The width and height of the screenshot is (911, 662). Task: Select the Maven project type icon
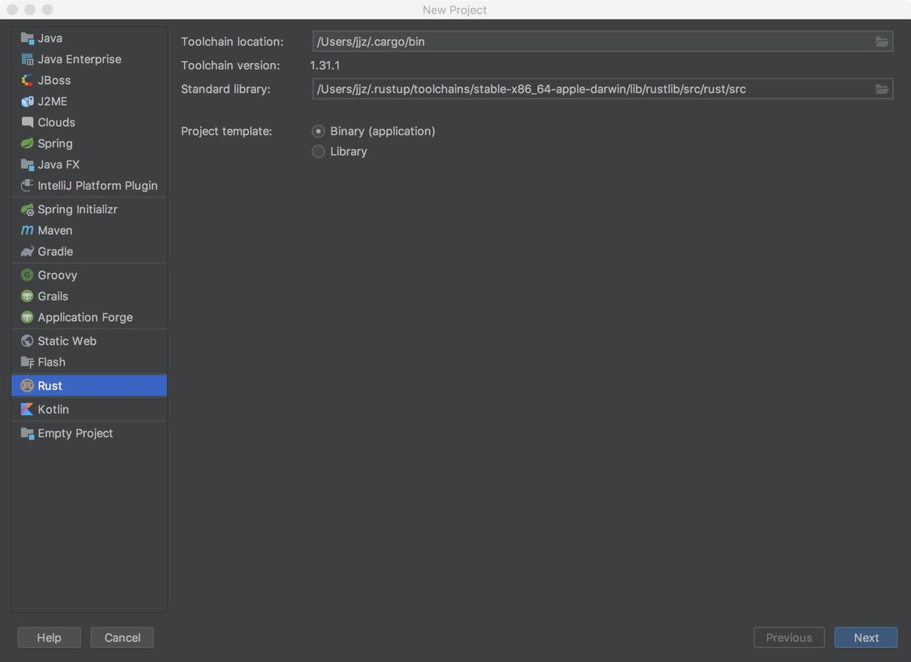[x=27, y=230]
